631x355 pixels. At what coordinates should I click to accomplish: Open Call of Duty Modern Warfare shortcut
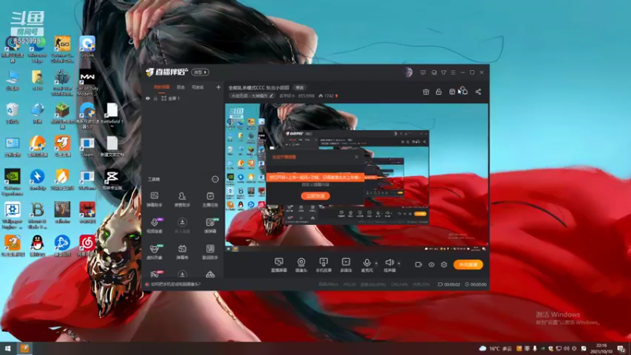[x=88, y=84]
